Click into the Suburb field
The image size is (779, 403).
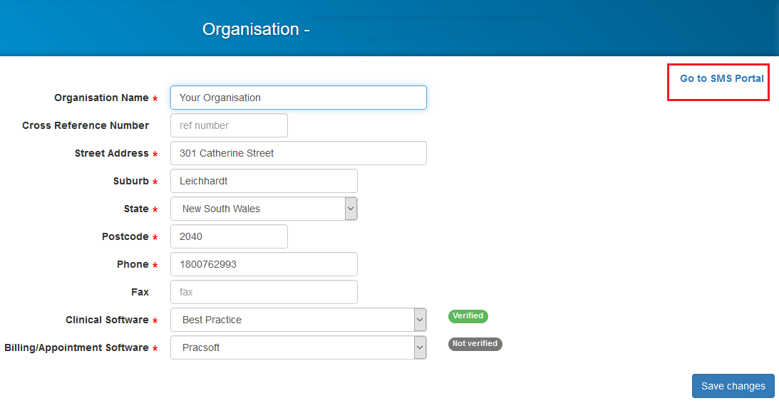264,181
